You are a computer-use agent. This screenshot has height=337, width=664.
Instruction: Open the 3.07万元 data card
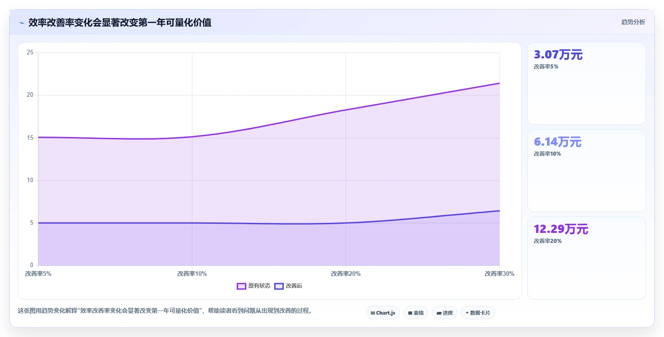click(x=587, y=83)
